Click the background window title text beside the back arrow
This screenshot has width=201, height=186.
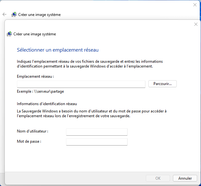(x=39, y=15)
